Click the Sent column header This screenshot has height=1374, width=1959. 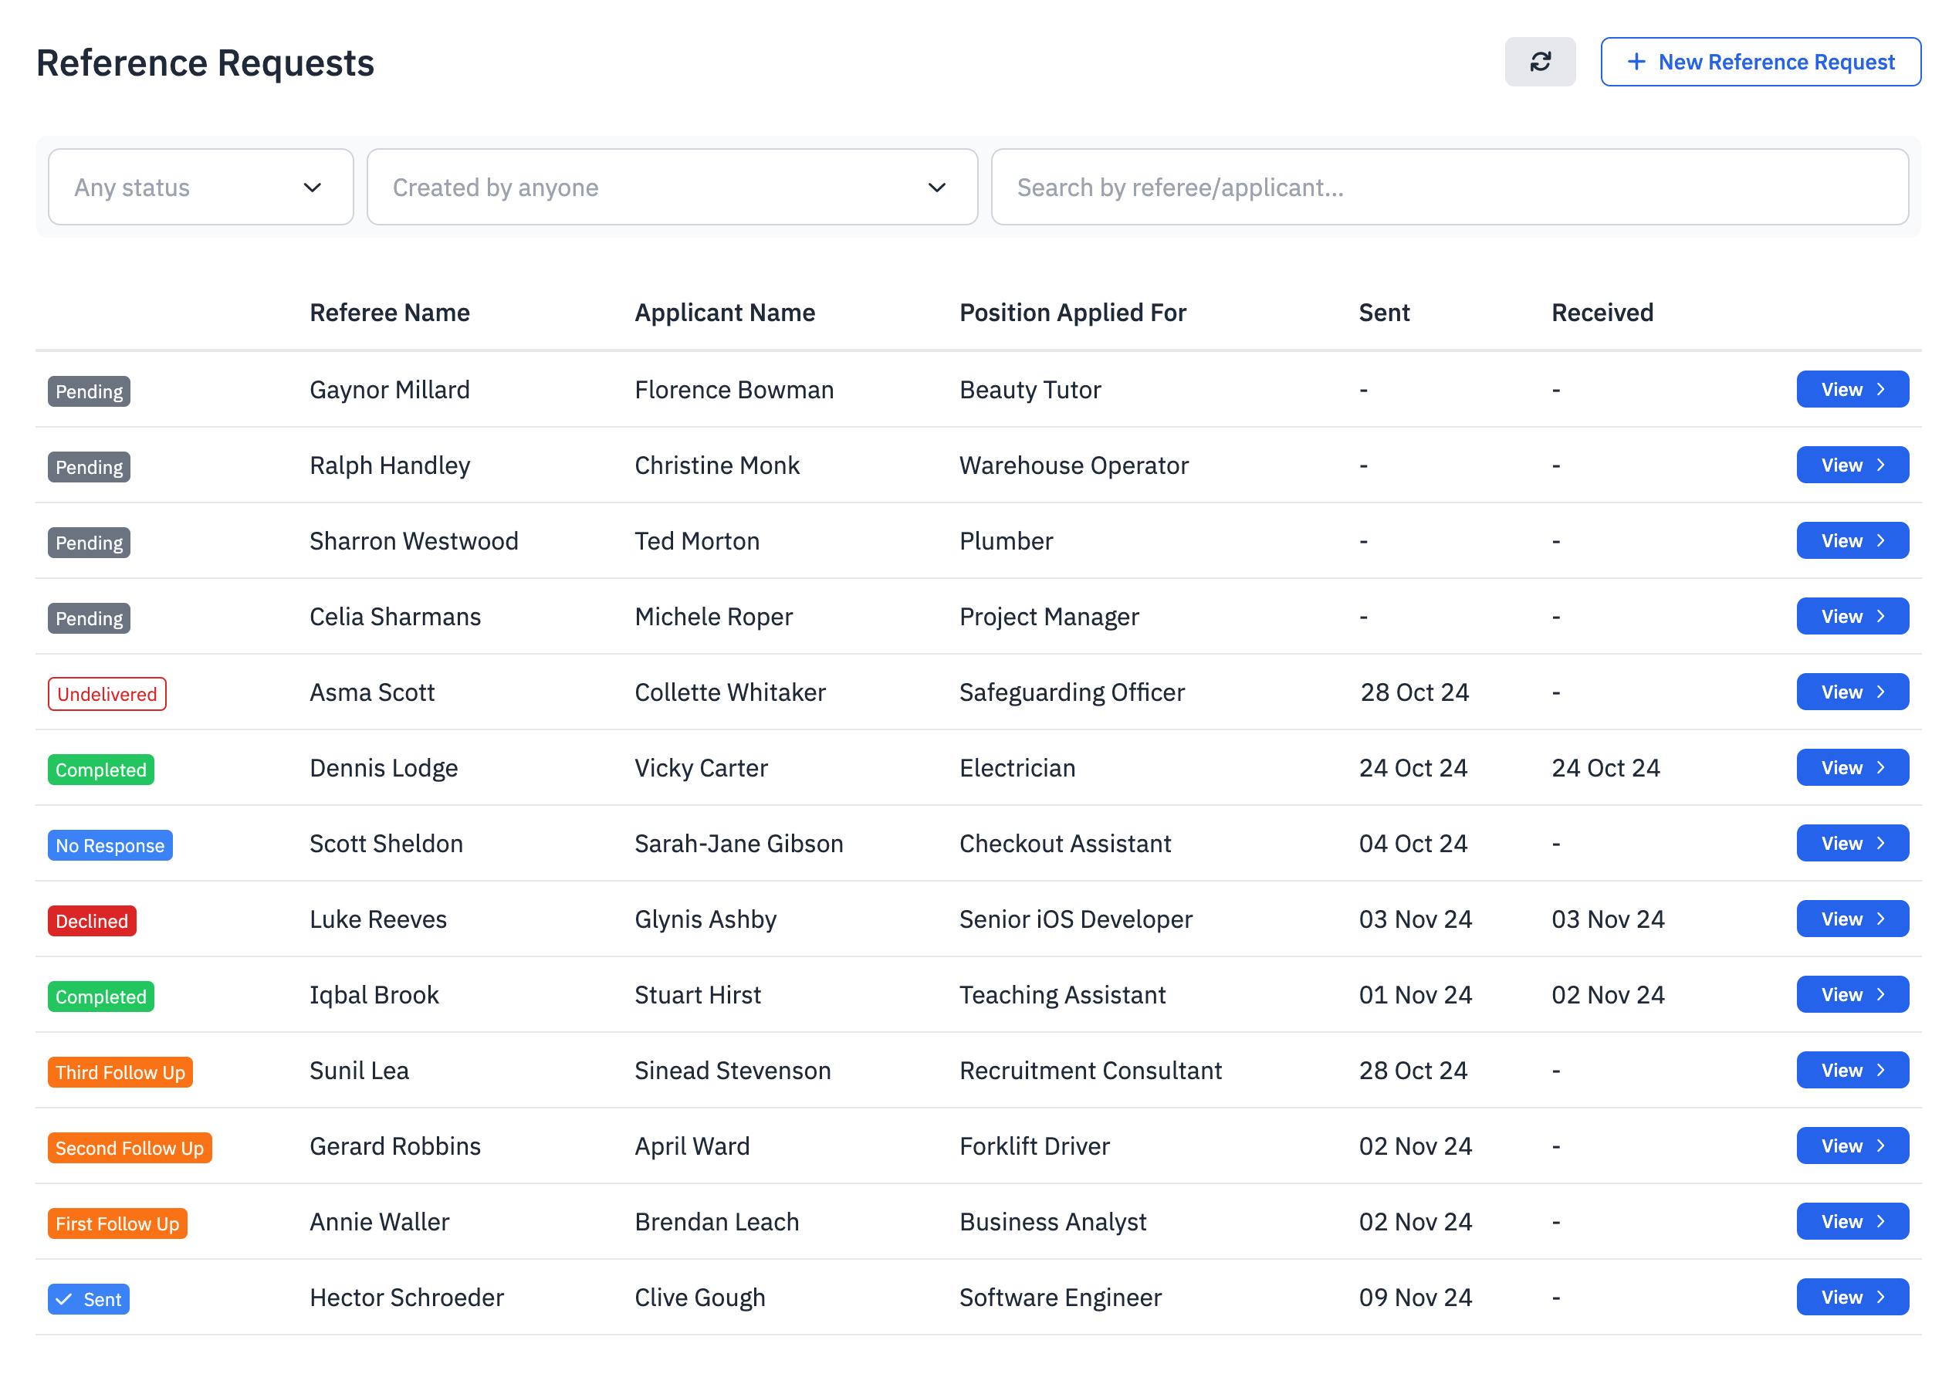pos(1383,313)
